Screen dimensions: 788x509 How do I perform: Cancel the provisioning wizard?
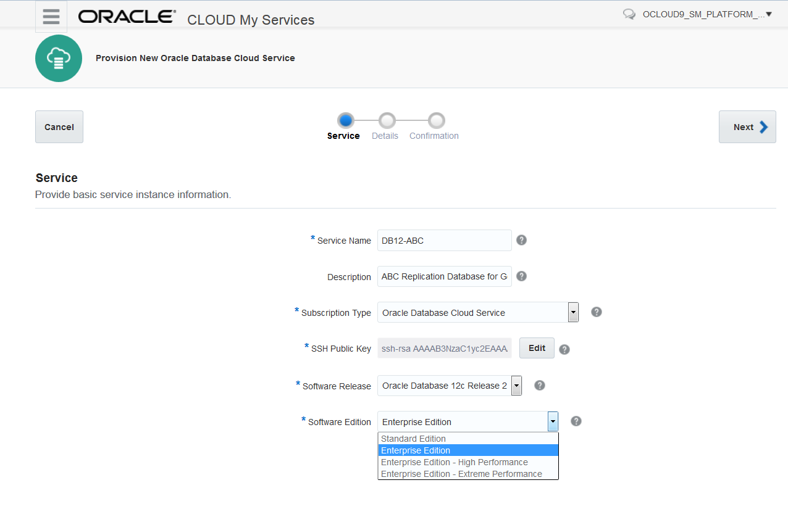click(59, 126)
